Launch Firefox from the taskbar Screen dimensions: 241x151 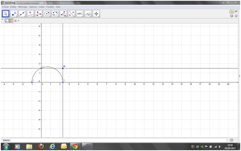pyautogui.click(x=41, y=147)
